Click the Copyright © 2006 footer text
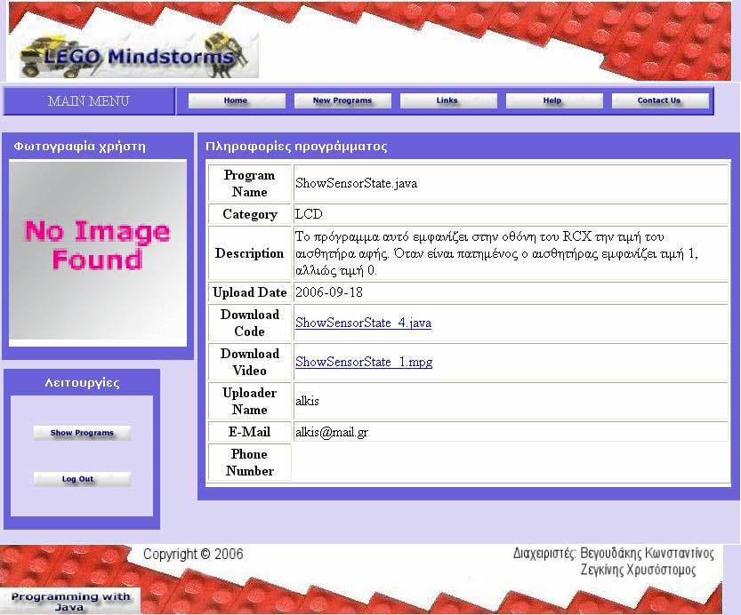This screenshot has width=741, height=615. pos(193,554)
